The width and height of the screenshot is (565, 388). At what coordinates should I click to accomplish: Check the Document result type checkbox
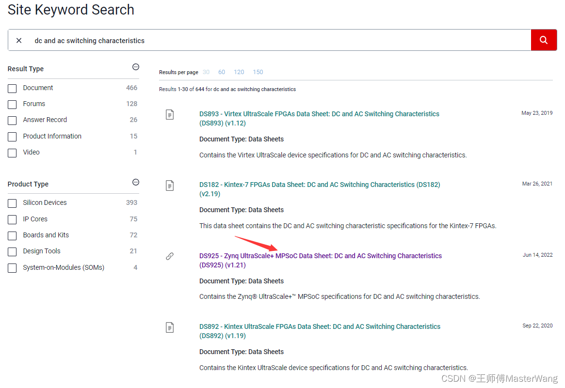[x=12, y=89]
